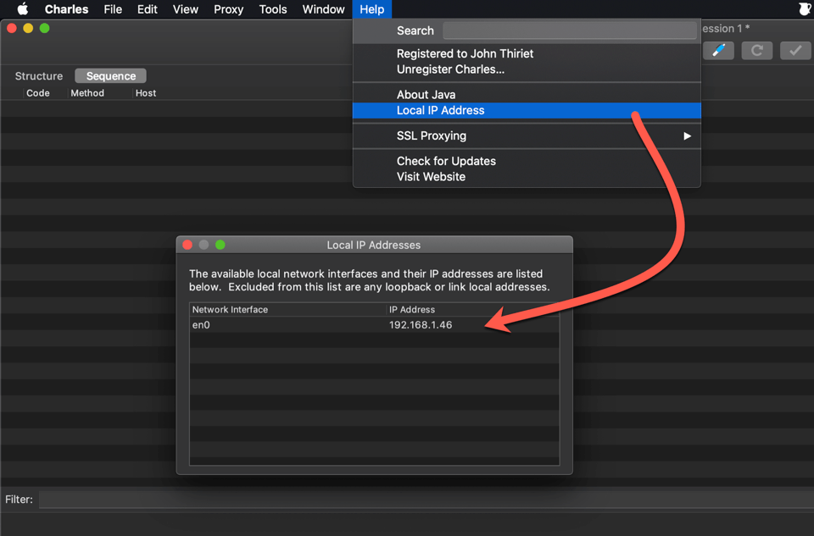Open the Apple menu
The height and width of the screenshot is (536, 814).
[22, 9]
